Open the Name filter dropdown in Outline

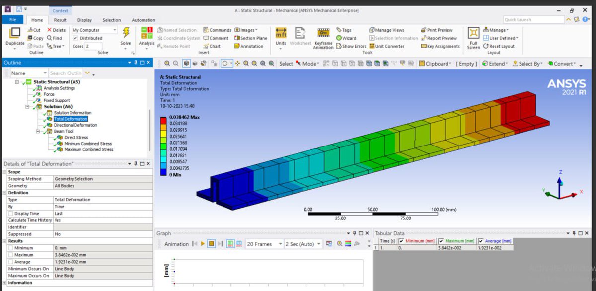click(x=29, y=73)
